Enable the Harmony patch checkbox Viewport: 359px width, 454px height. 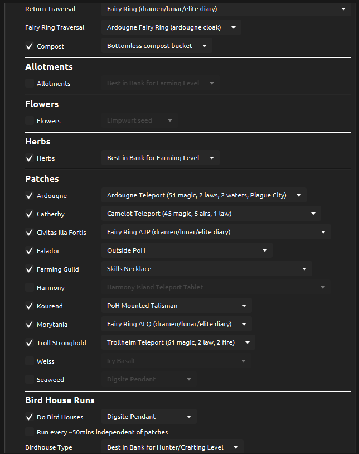coord(30,288)
